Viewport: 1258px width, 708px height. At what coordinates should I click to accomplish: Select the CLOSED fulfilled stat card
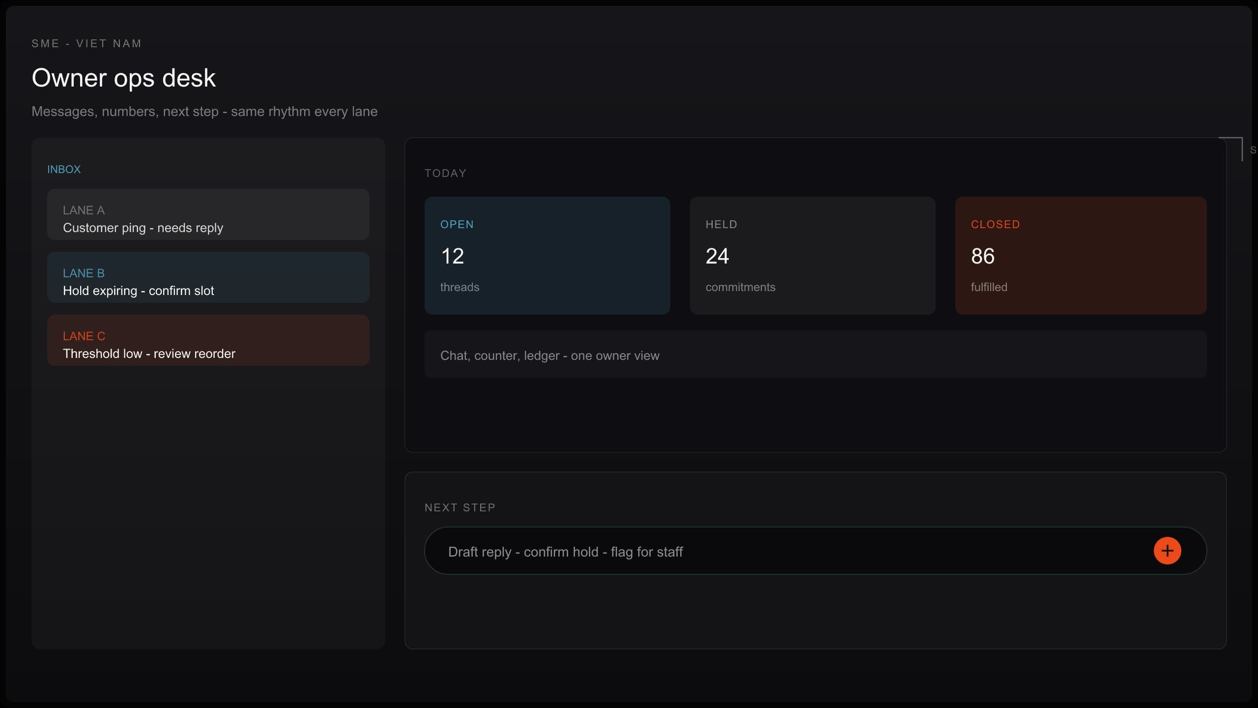[1081, 256]
